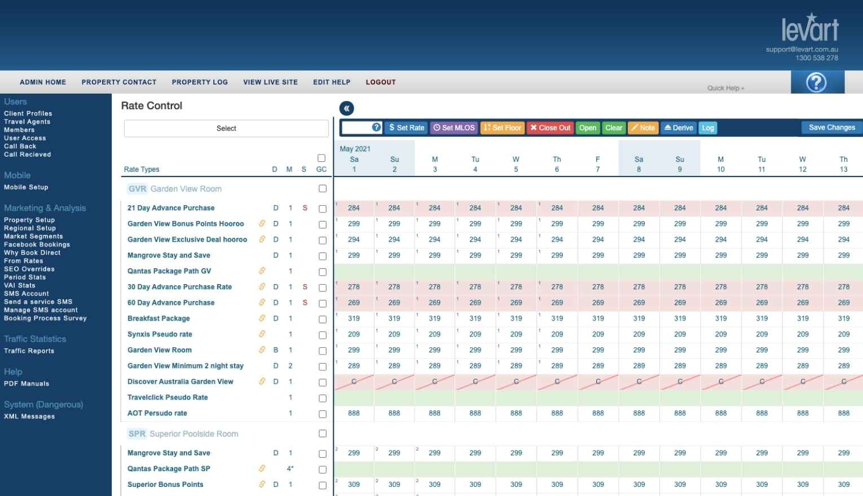
Task: Open Property Log in the top menu
Action: (x=200, y=82)
